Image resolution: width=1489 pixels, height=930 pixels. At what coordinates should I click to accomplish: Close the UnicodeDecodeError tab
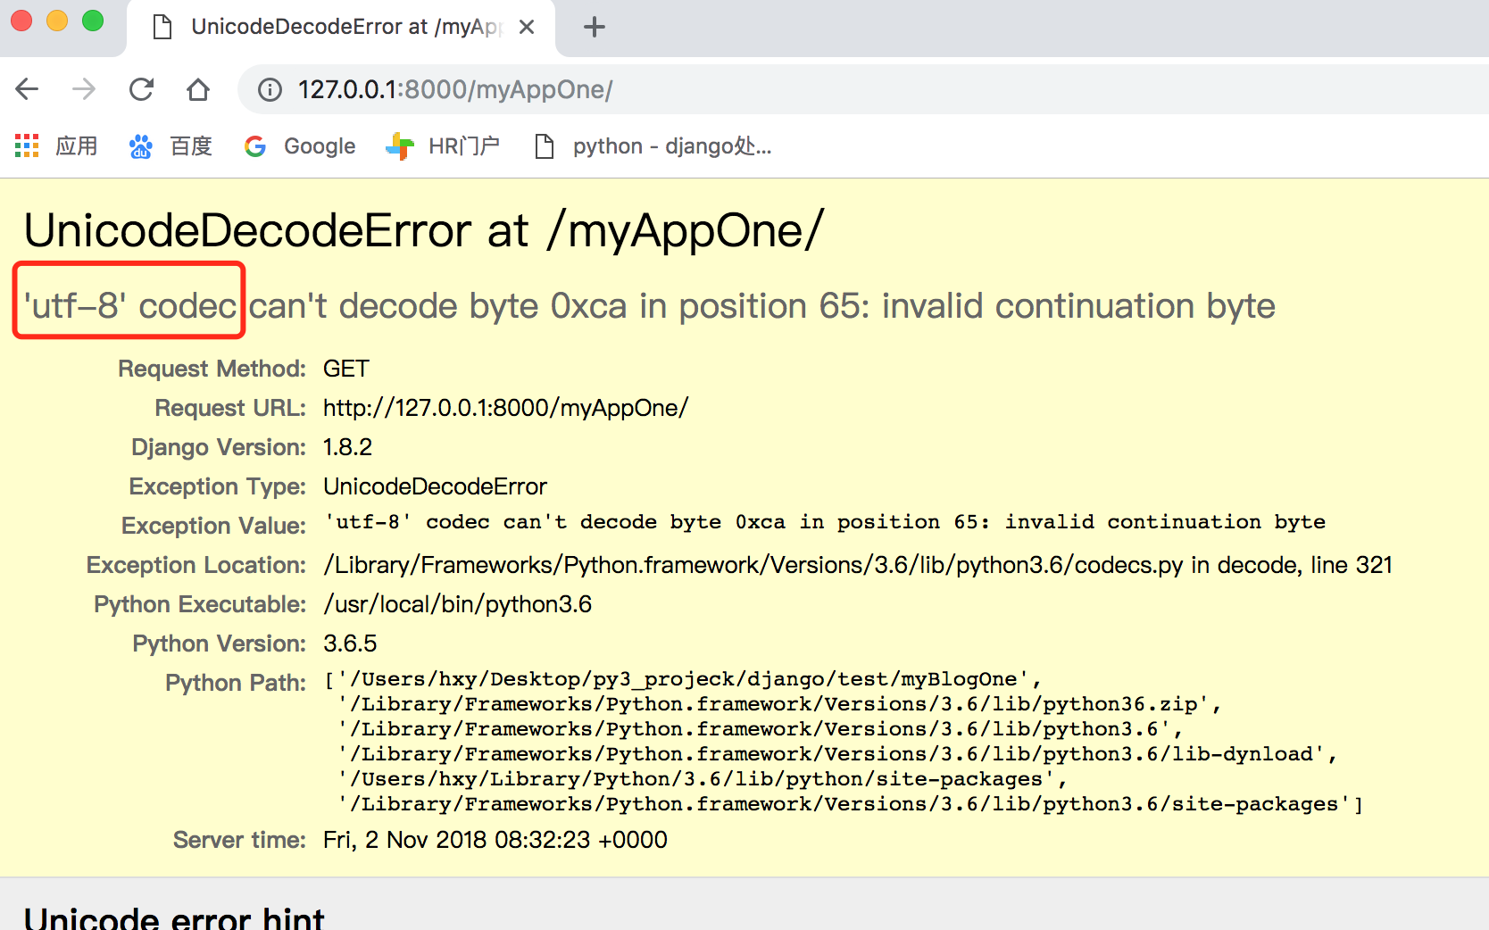[527, 27]
